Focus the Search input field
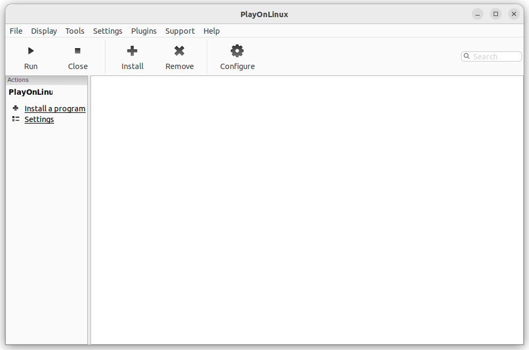This screenshot has width=529, height=350. (x=491, y=56)
